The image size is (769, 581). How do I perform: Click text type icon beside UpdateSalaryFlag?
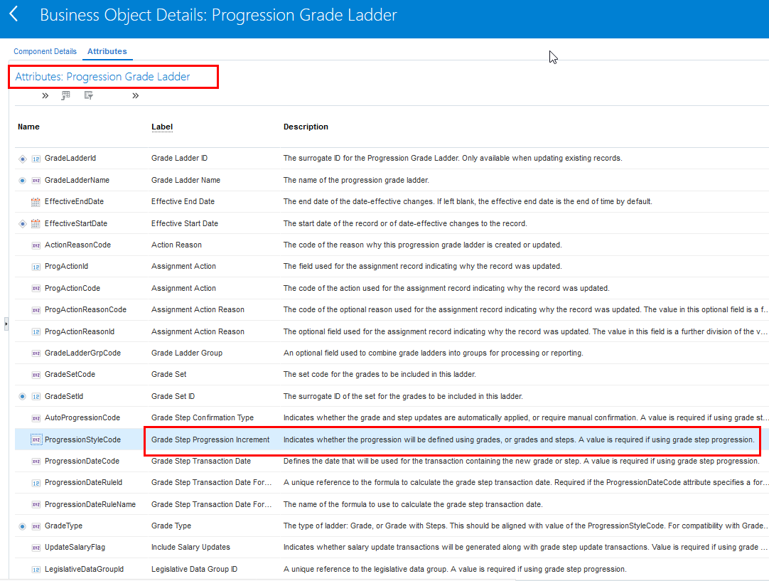[36, 548]
